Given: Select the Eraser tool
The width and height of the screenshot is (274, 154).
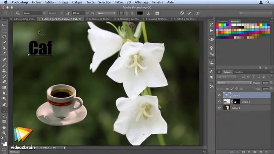Looking at the screenshot, I should coord(4,82).
